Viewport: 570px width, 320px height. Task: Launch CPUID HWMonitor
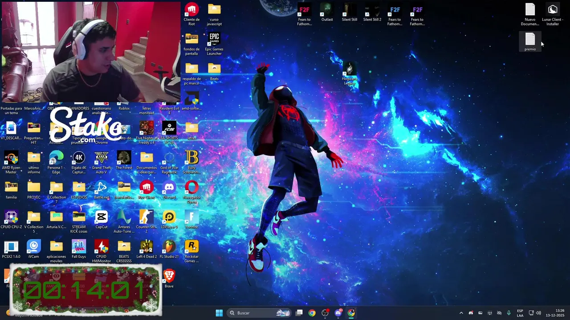point(102,252)
